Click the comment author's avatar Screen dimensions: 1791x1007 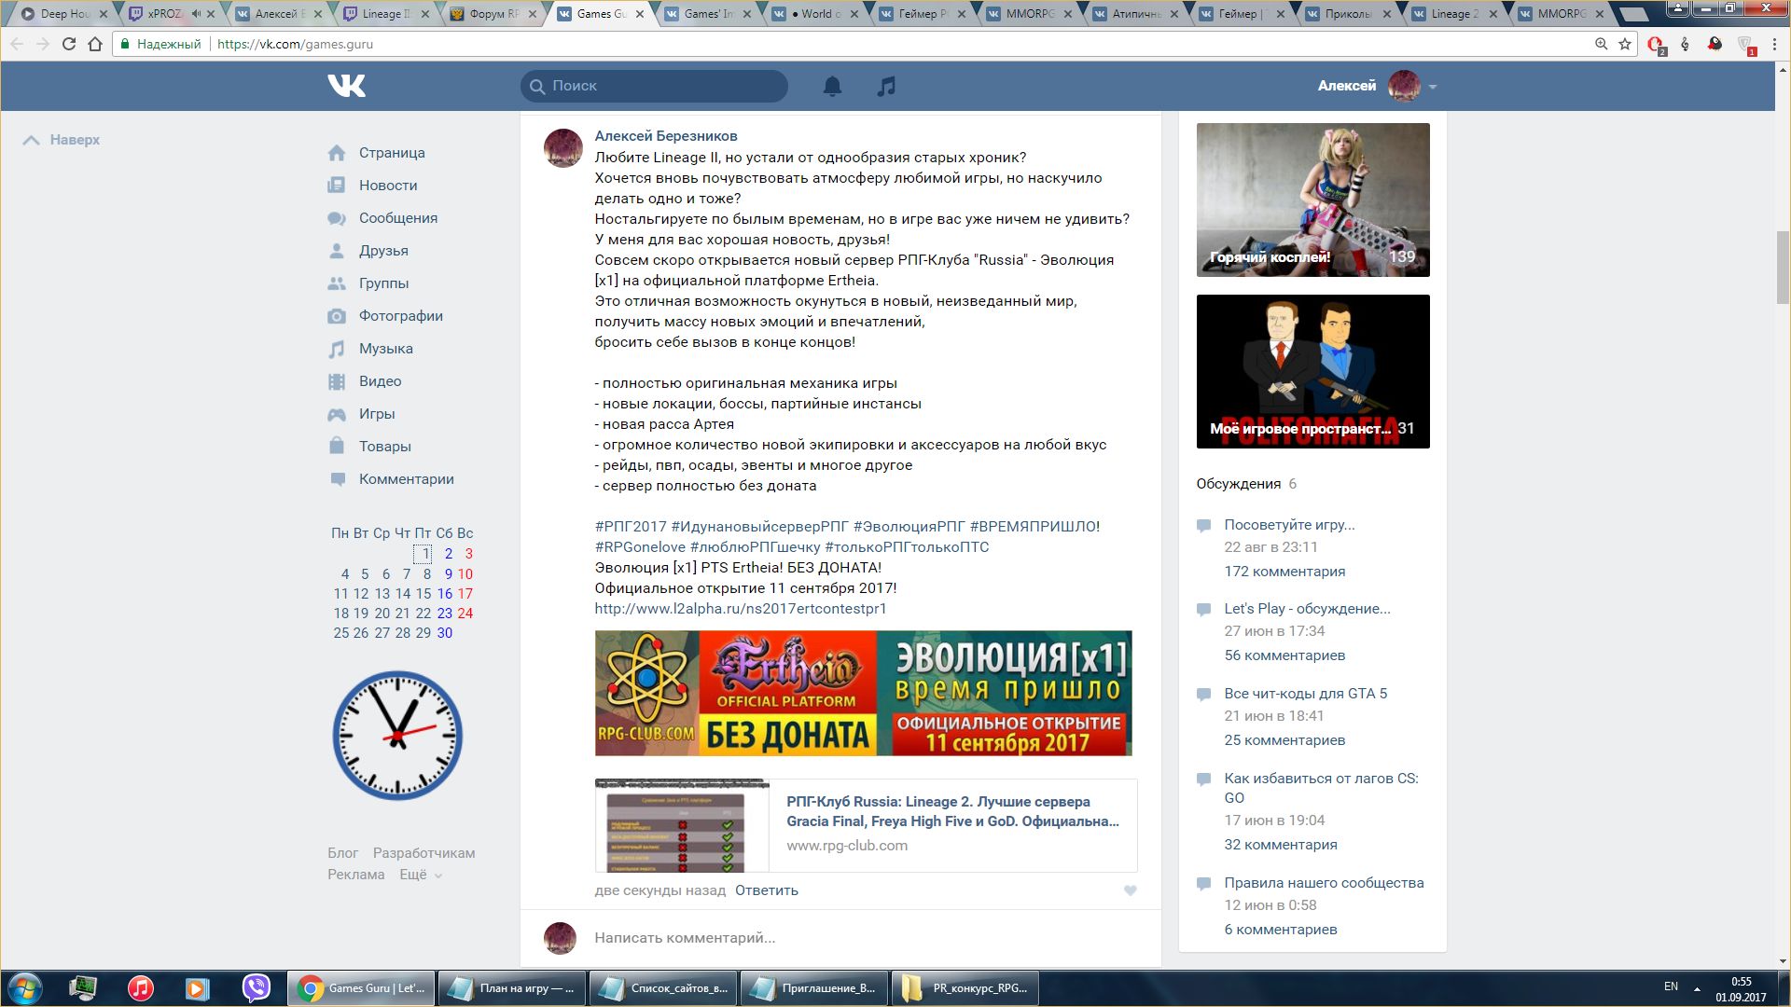pos(563,148)
